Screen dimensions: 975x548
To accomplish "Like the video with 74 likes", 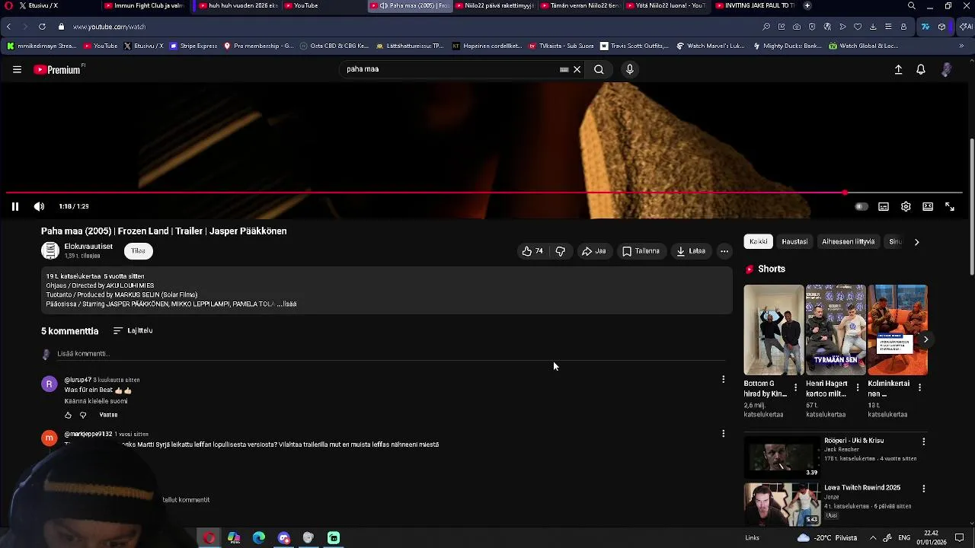I will coord(533,251).
